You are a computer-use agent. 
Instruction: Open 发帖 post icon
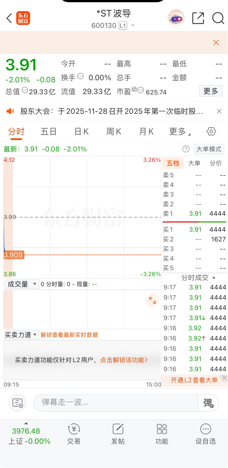(118, 434)
